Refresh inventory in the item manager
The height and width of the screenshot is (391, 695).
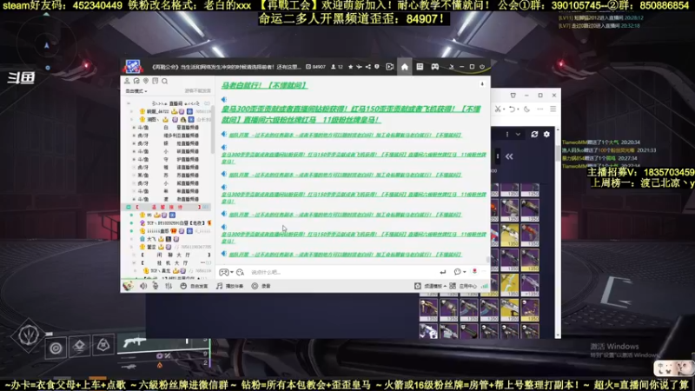[x=534, y=135]
